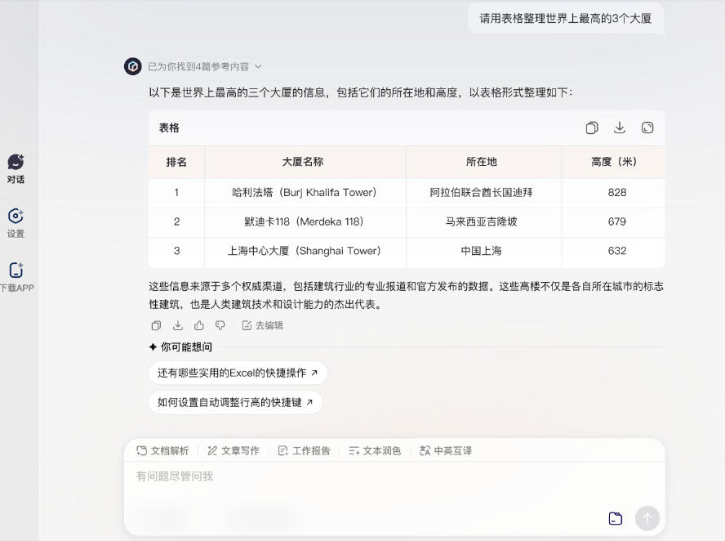The width and height of the screenshot is (725, 541).
Task: Open the file upload folder icon
Action: [616, 518]
